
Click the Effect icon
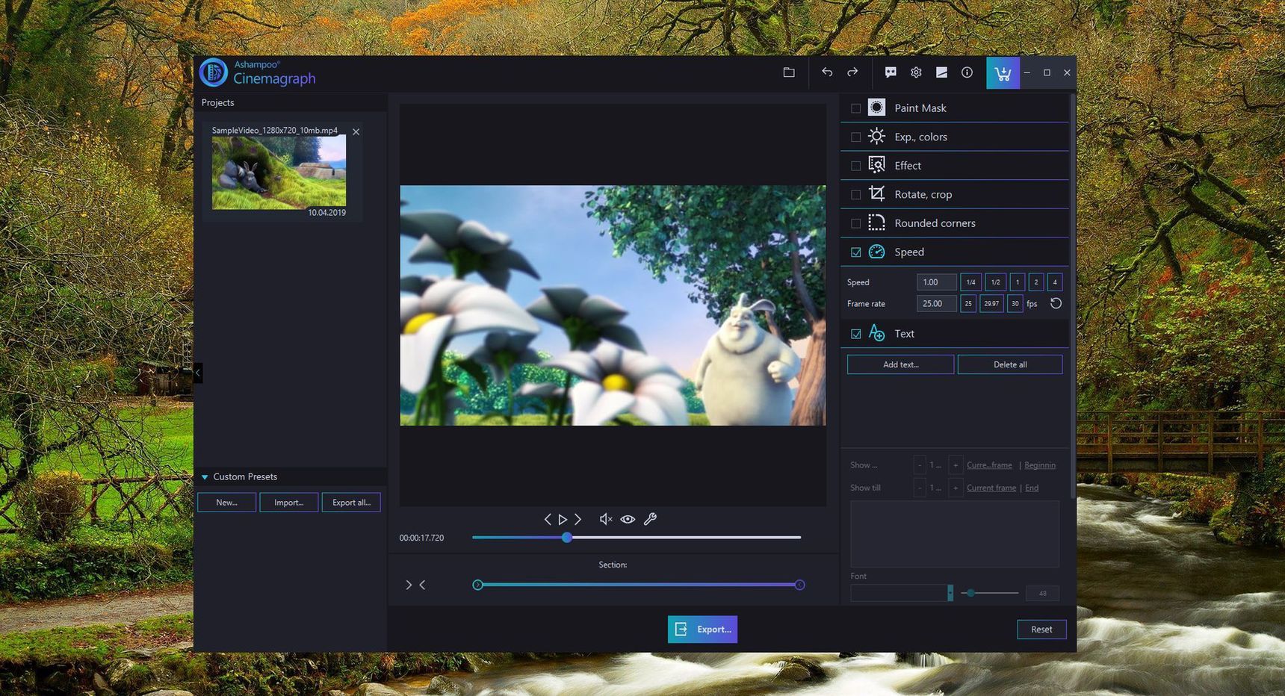pyautogui.click(x=877, y=165)
